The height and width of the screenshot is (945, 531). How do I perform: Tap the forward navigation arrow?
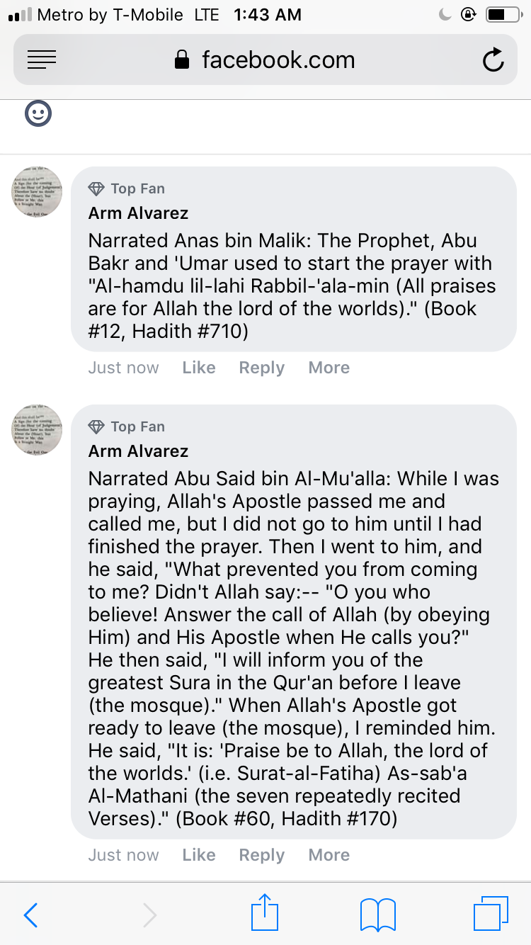click(149, 915)
